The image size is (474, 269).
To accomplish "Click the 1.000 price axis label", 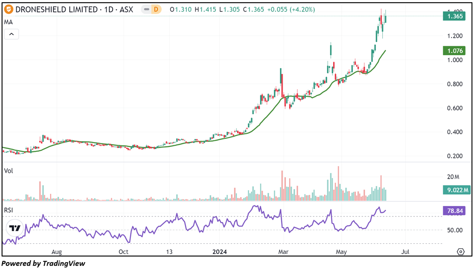I will pyautogui.click(x=455, y=60).
